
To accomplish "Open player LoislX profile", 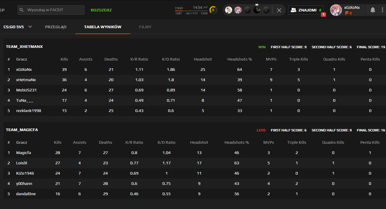I will pos(22,163).
